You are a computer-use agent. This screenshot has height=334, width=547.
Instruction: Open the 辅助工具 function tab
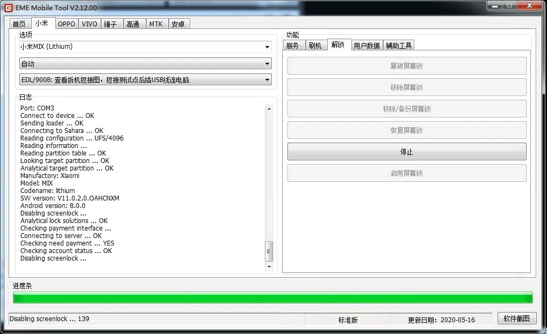pos(399,46)
